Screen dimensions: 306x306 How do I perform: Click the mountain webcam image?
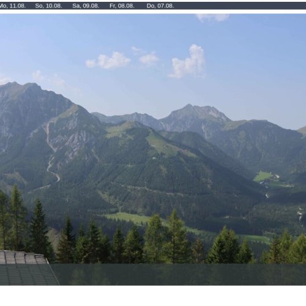(153, 149)
